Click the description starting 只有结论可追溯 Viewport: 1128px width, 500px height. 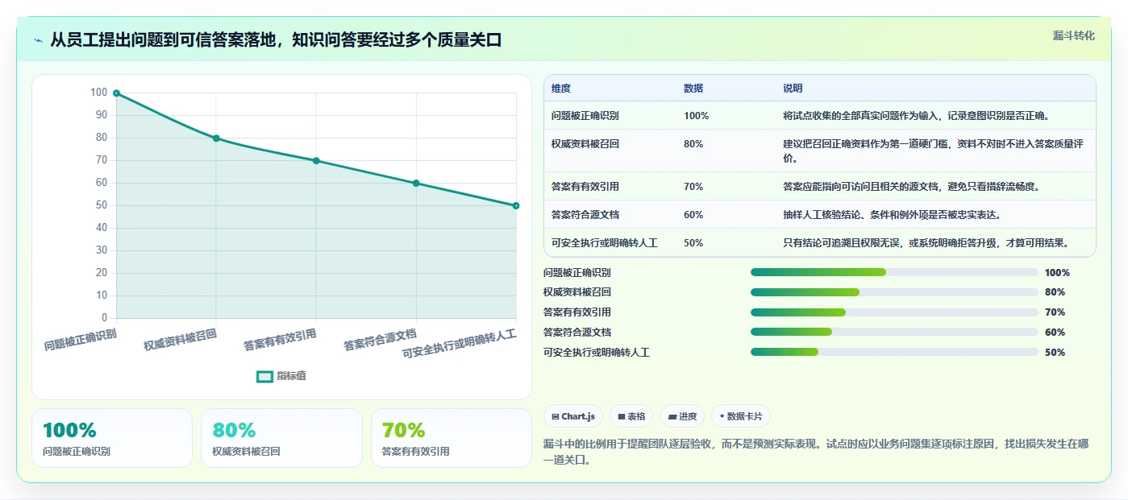[x=926, y=243]
